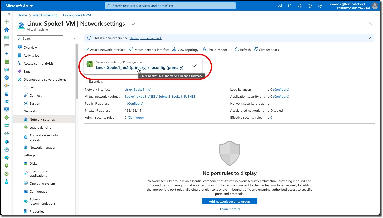Collapse the resource menu with double chevron
383x218 pixels.
75,38
